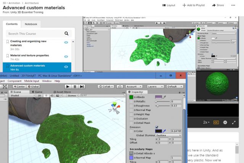Screen dimensions: 244x163
Task: Open the Default layout dropdown
Action: 175,86
